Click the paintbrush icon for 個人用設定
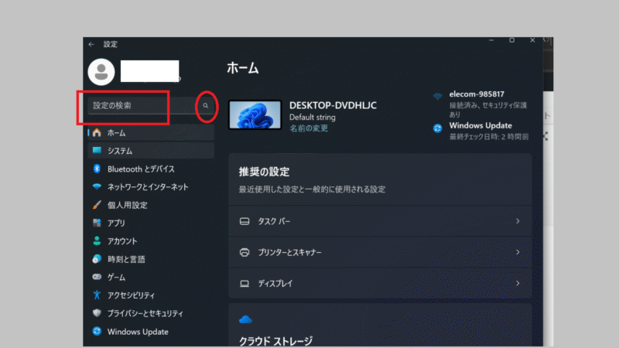Screen dimensions: 619x348 (x=97, y=205)
